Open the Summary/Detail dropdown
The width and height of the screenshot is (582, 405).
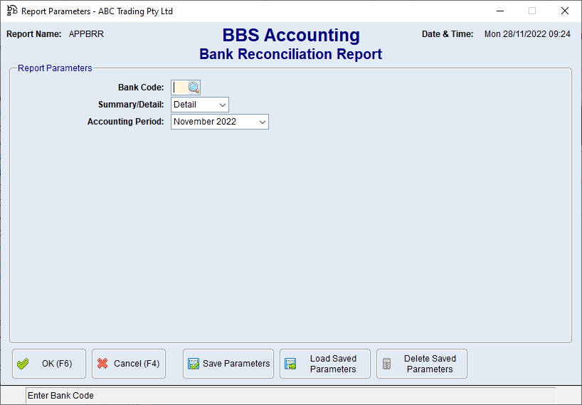[x=200, y=105]
